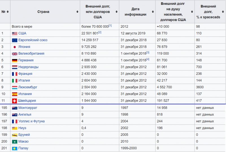Click the Palau flag icon
The height and width of the screenshot is (152, 226).
(x=15, y=148)
